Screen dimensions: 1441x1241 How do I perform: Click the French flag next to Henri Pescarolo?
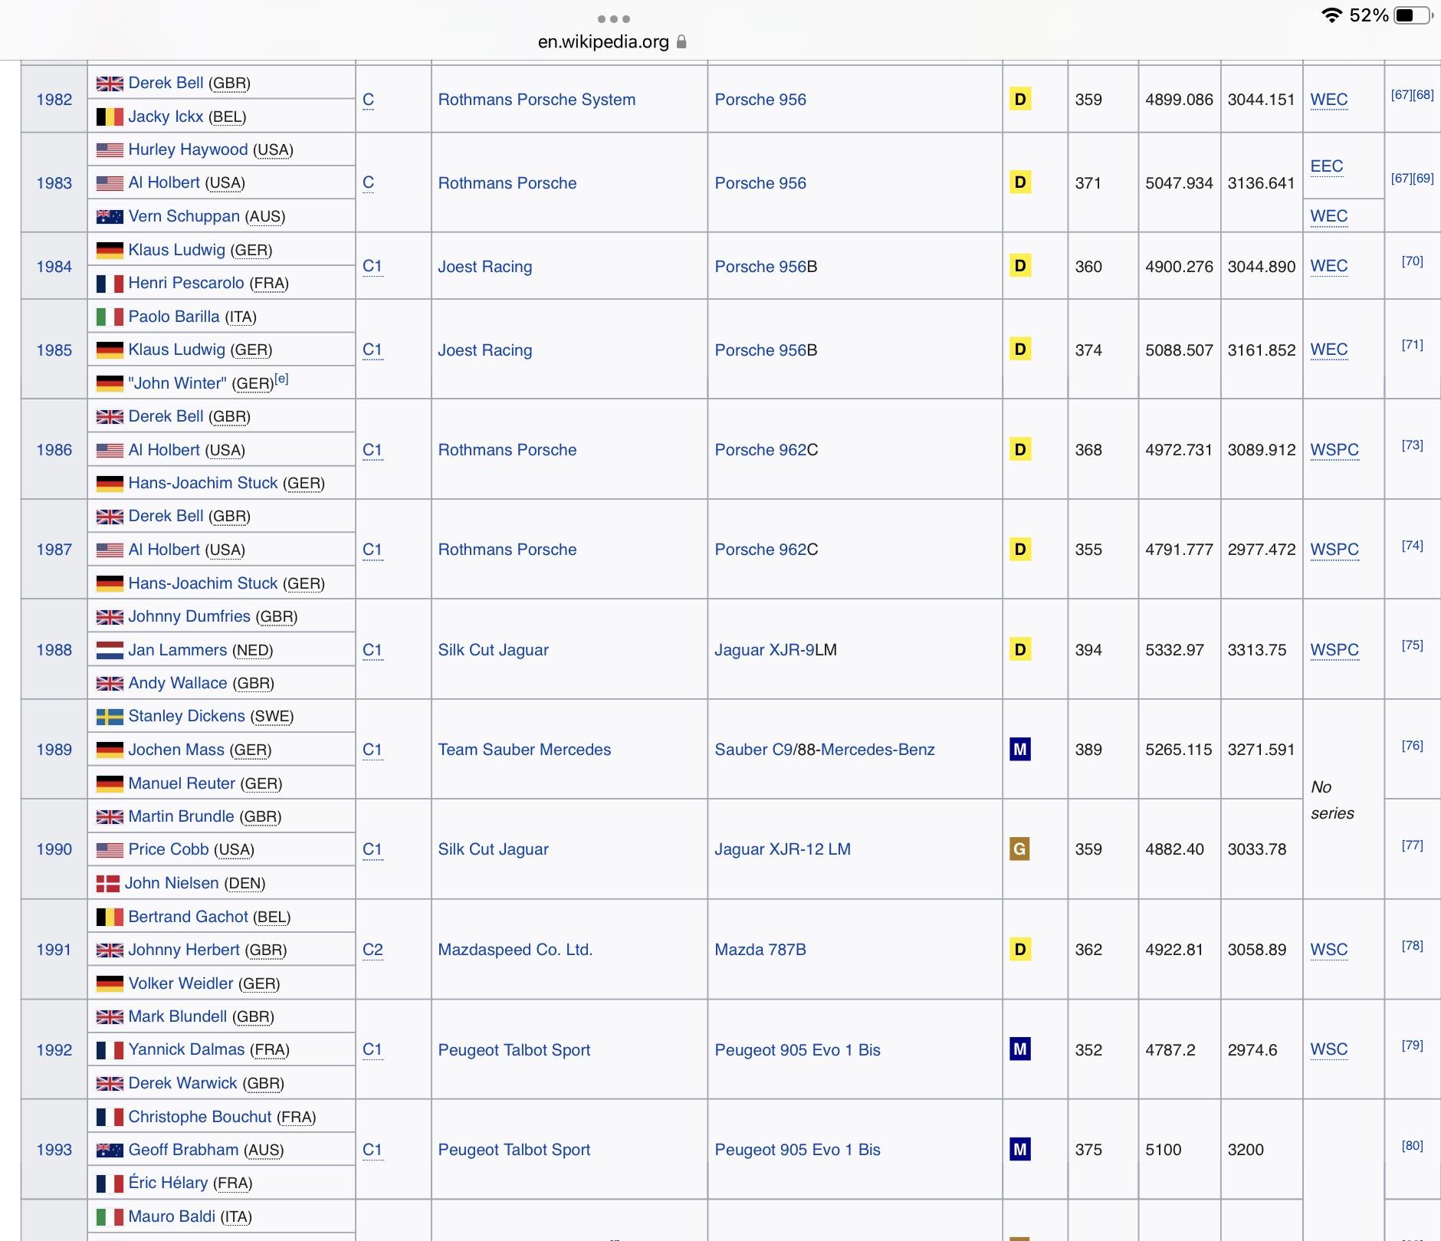click(110, 284)
